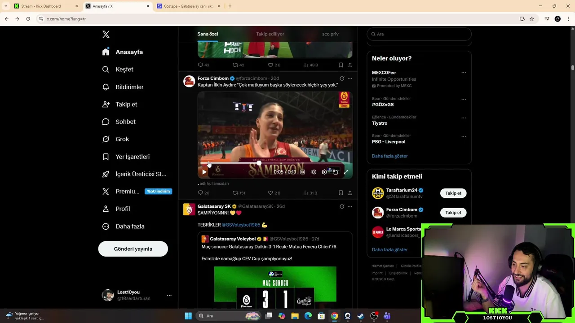Reply to top post with 43 replies
The width and height of the screenshot is (575, 323).
[203, 65]
